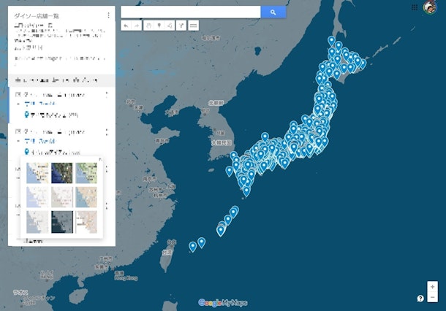Activate the draw a line tool
This screenshot has width=446, height=311.
(x=170, y=26)
